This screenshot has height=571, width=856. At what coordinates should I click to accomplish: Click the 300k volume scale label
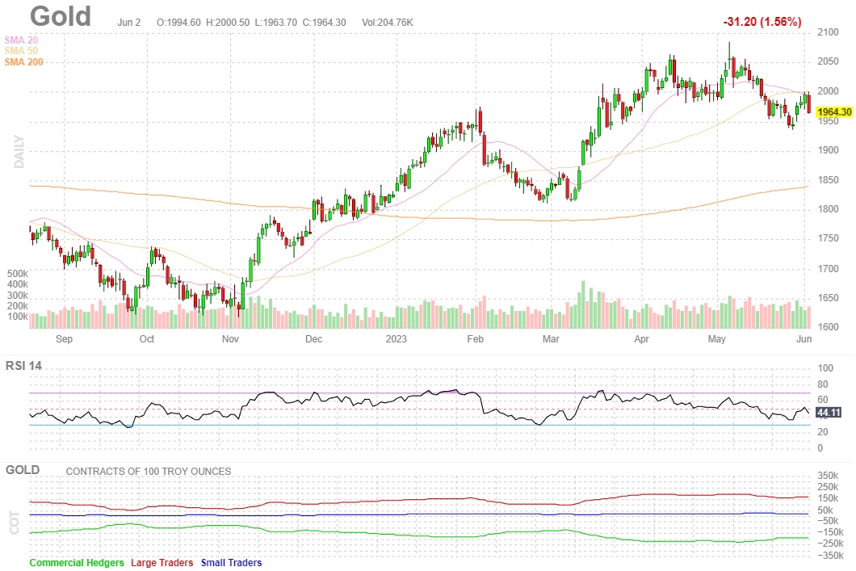[18, 296]
